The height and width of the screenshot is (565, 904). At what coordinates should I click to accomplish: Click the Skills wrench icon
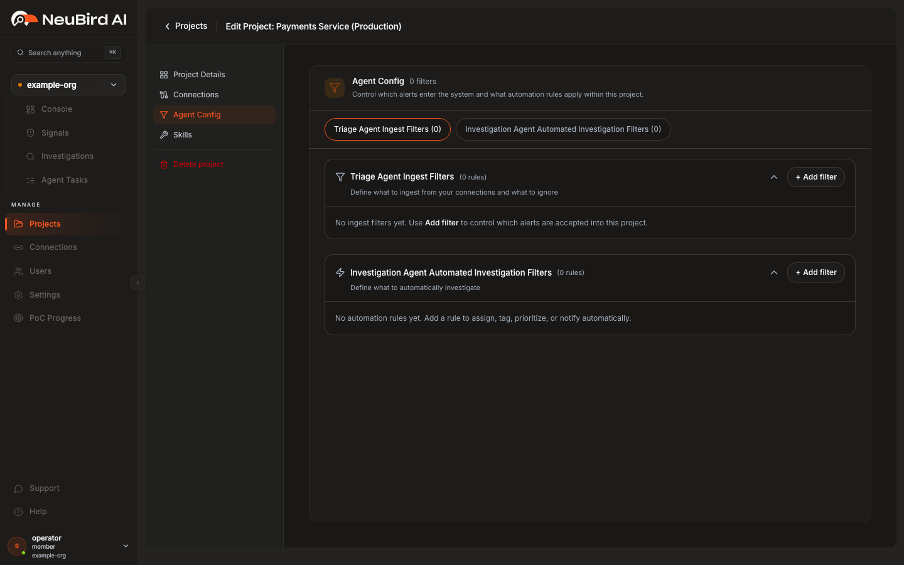tap(164, 135)
